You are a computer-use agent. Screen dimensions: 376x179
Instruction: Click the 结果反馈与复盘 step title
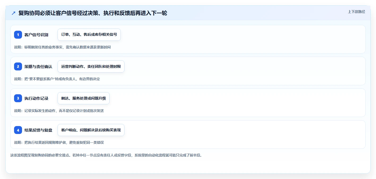coord(38,130)
